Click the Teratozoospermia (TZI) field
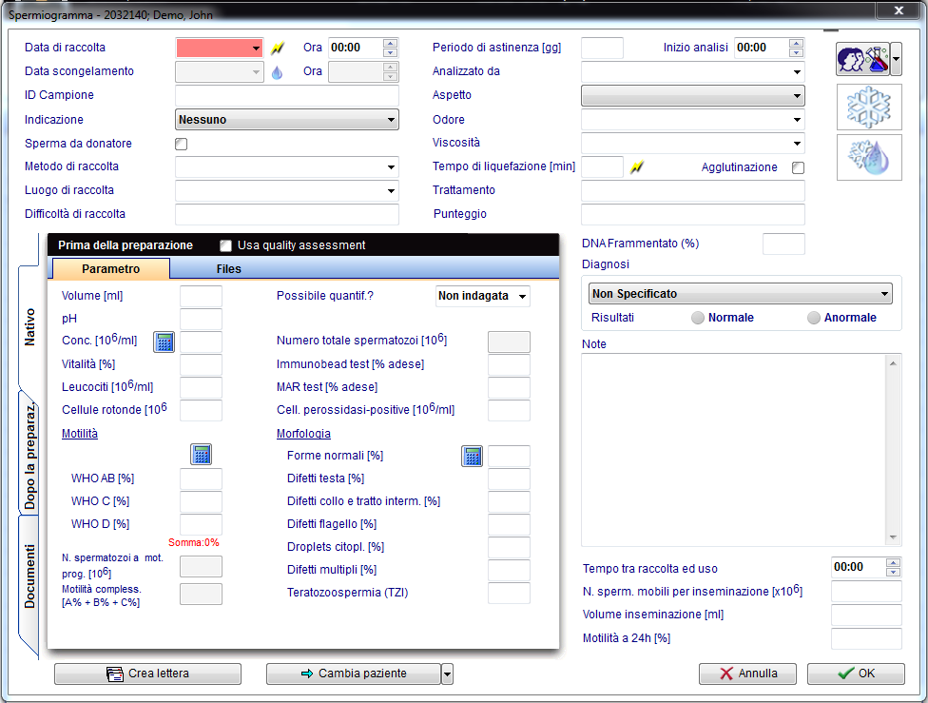The width and height of the screenshot is (928, 703). tap(509, 593)
